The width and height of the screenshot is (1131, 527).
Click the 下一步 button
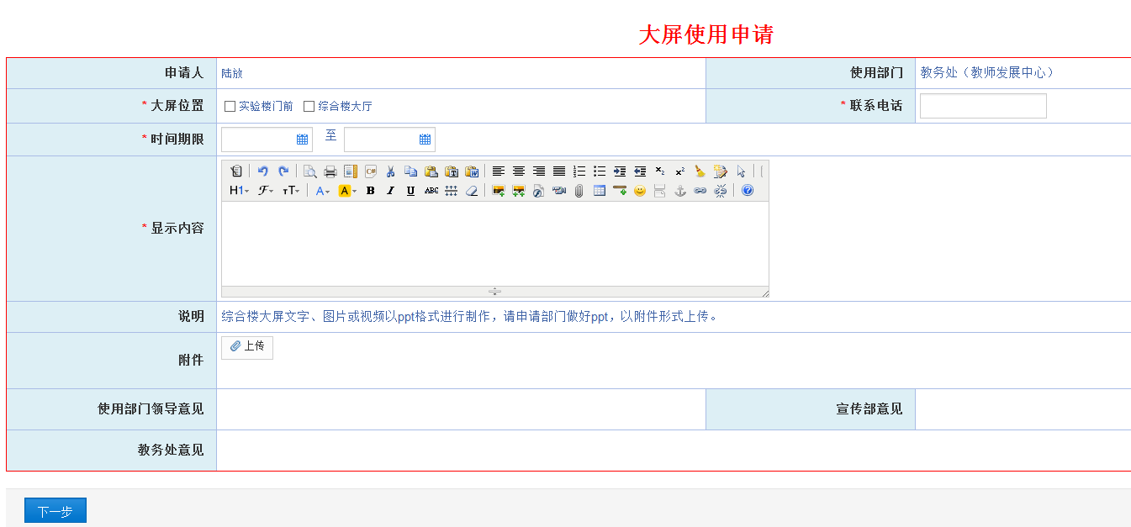(55, 511)
